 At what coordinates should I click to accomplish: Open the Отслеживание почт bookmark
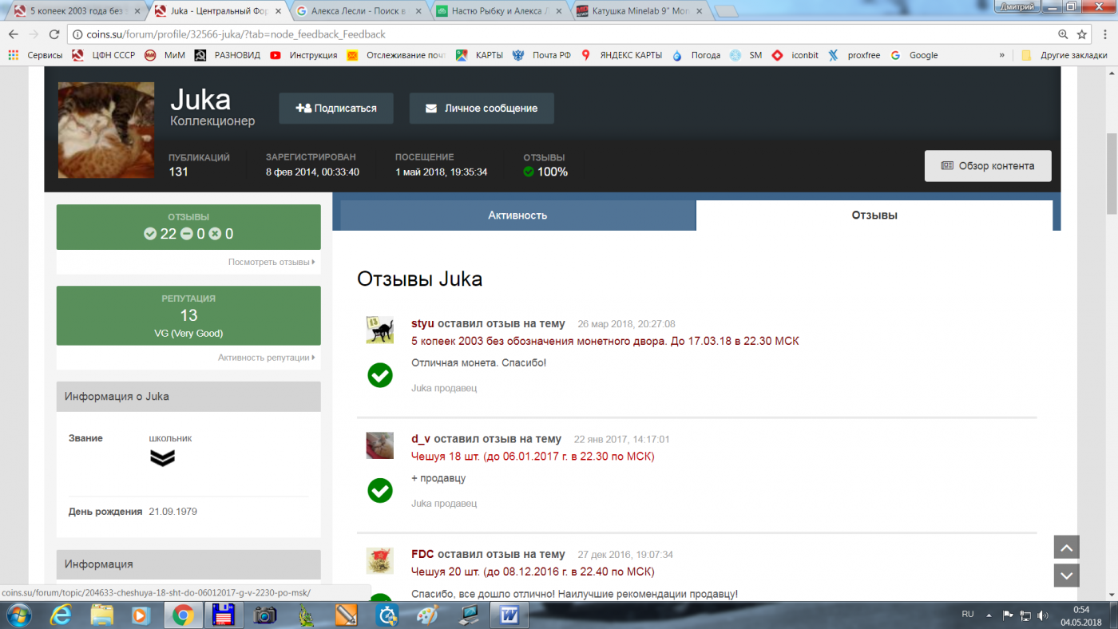(x=396, y=55)
